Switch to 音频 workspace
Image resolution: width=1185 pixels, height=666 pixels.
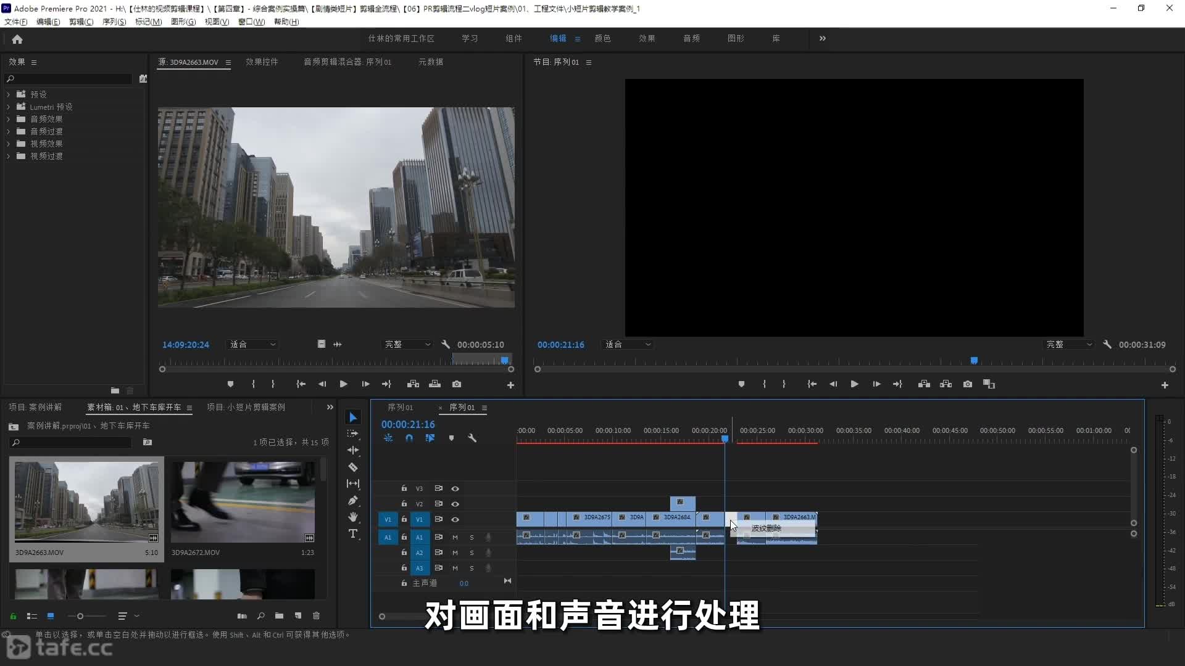pyautogui.click(x=691, y=38)
